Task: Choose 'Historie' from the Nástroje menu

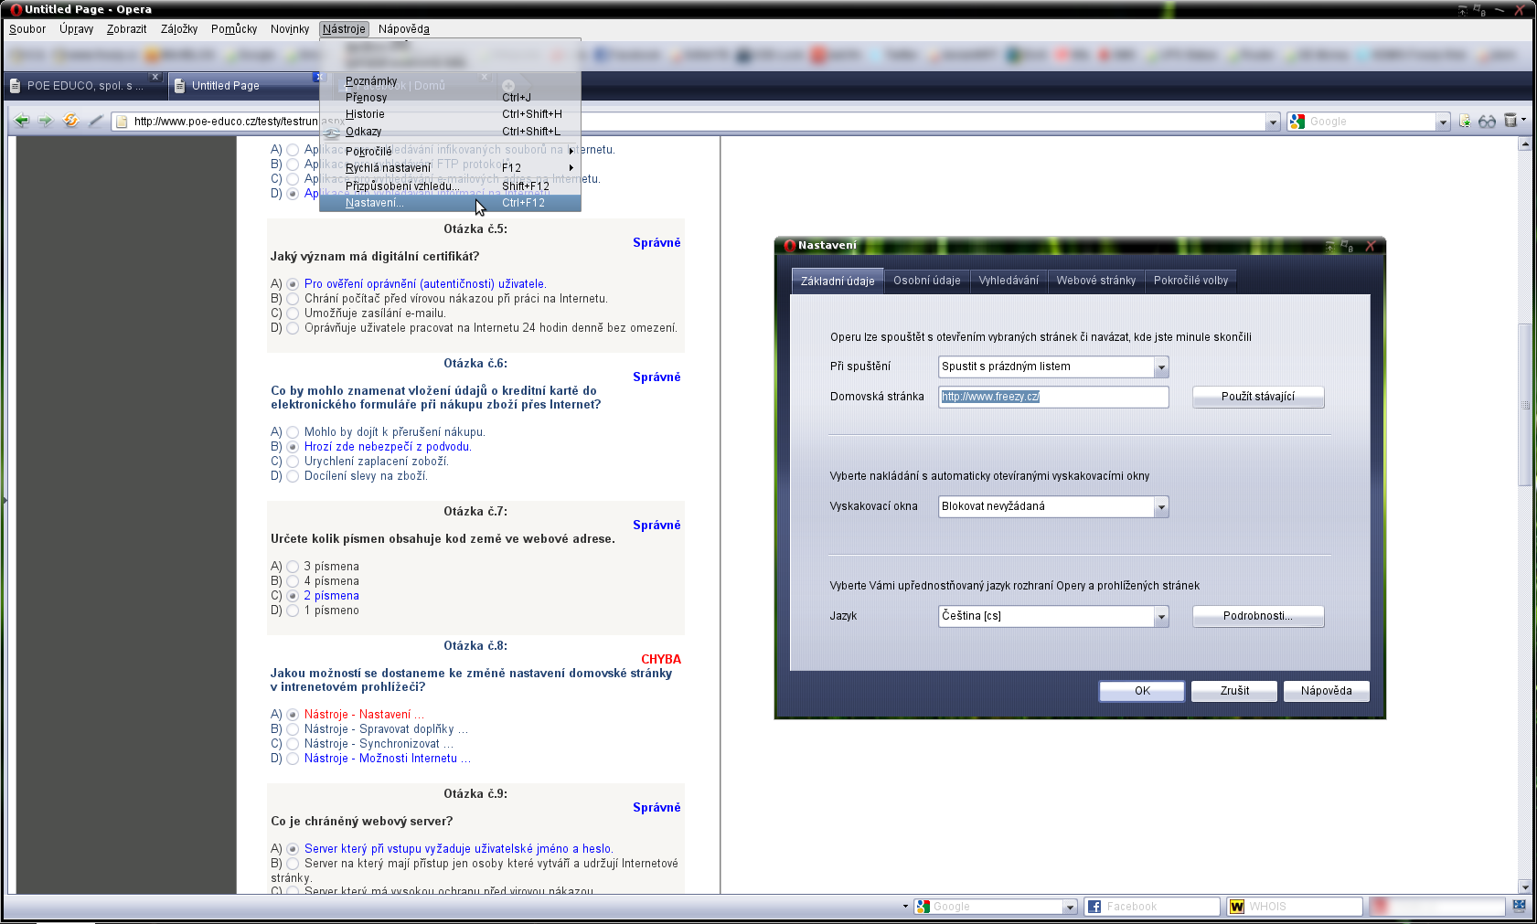Action: coord(365,114)
